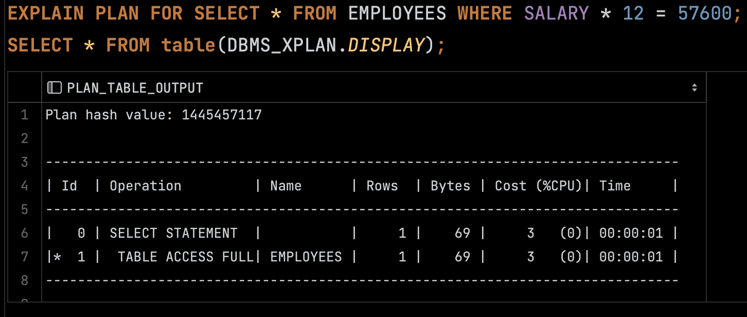Screen dimensions: 747x317
Task: Click row number 6 in the gutter
Action: pyautogui.click(x=24, y=233)
